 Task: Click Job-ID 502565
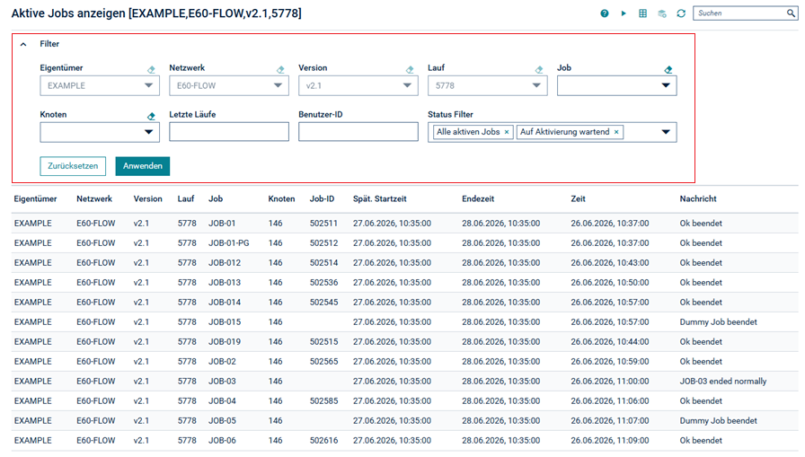tap(324, 362)
